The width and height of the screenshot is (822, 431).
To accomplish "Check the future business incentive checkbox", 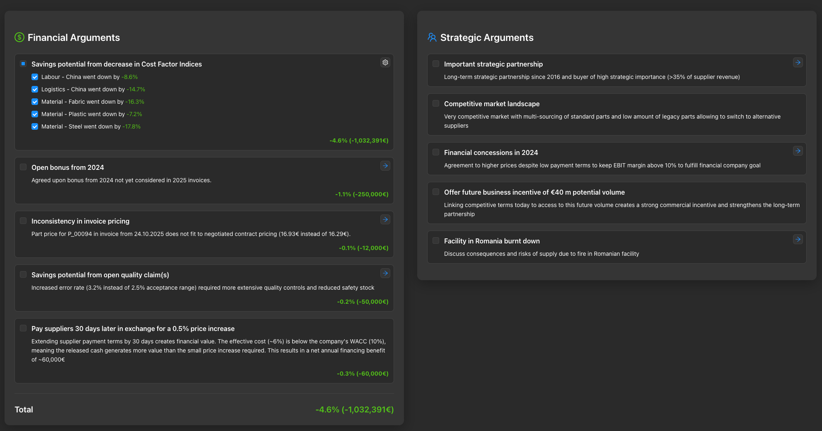I will (435, 192).
